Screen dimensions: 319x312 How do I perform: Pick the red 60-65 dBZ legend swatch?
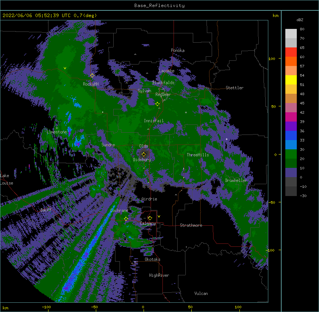291,52
